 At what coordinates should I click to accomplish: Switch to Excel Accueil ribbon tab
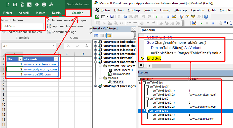point(24,13)
